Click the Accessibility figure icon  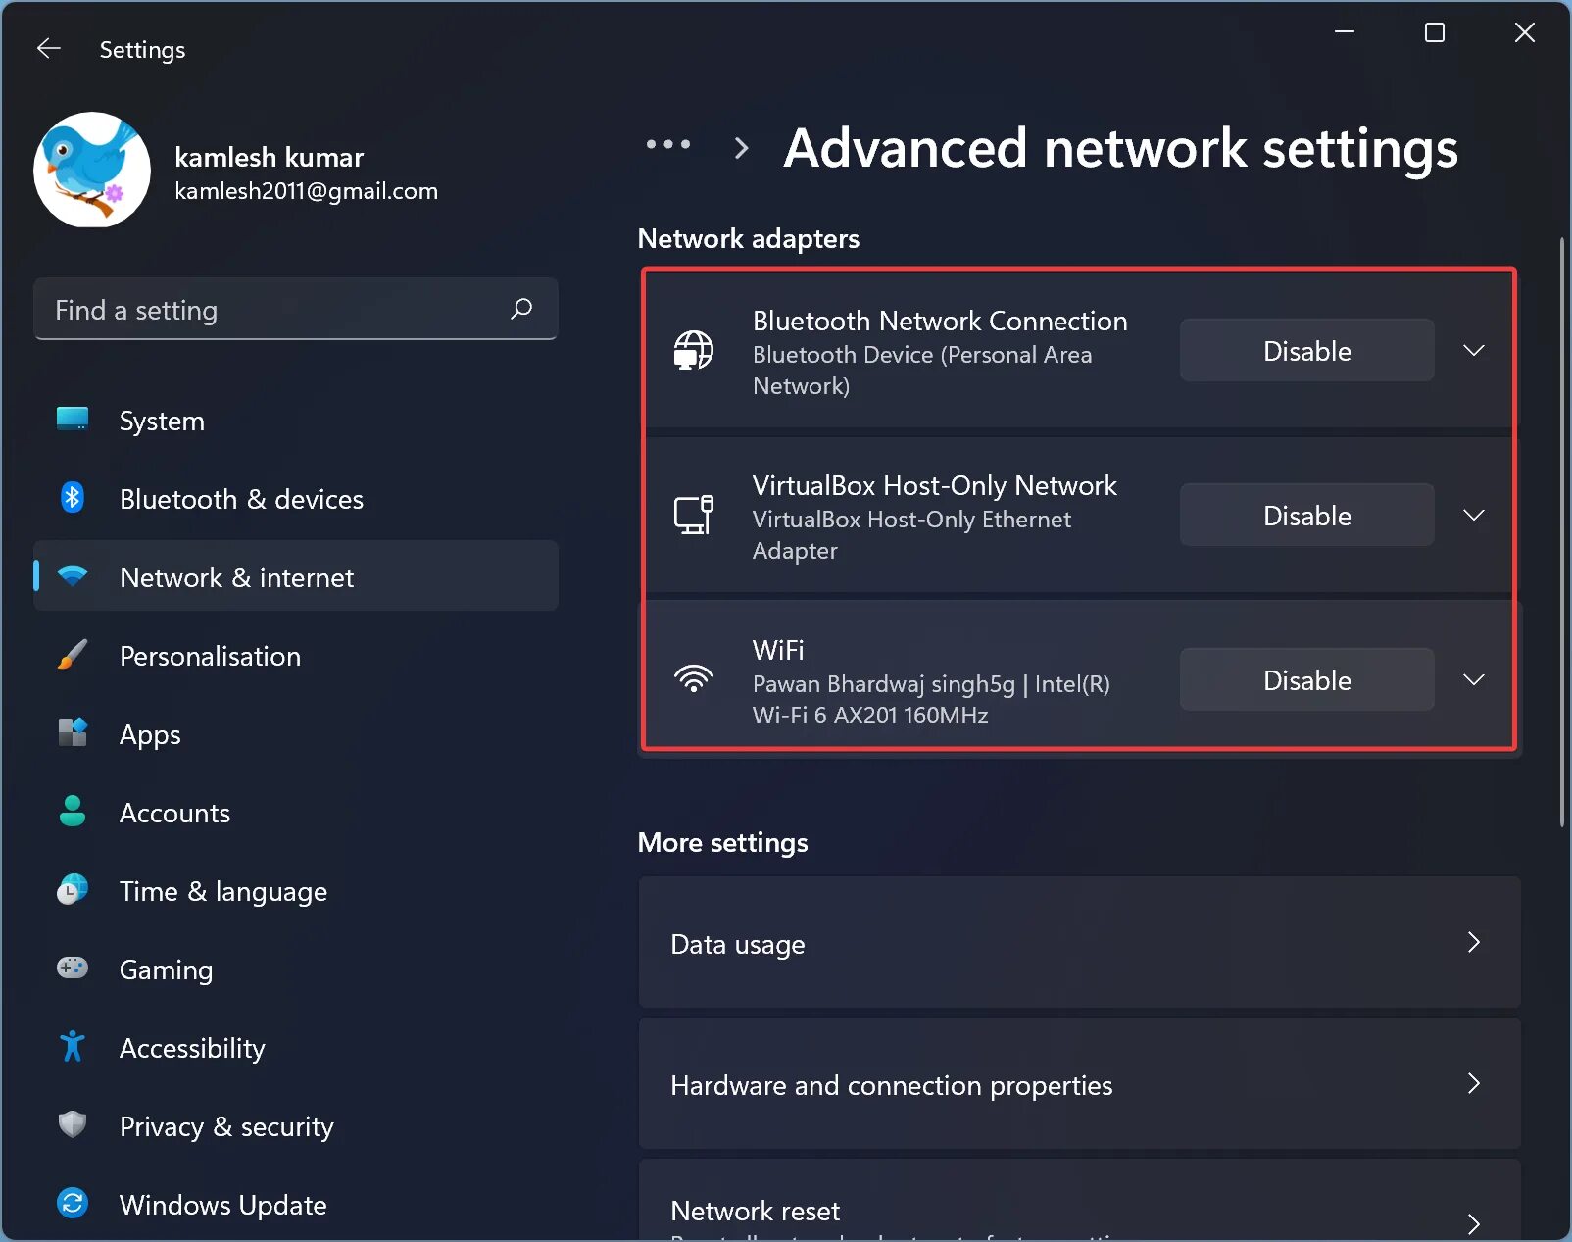(73, 1047)
